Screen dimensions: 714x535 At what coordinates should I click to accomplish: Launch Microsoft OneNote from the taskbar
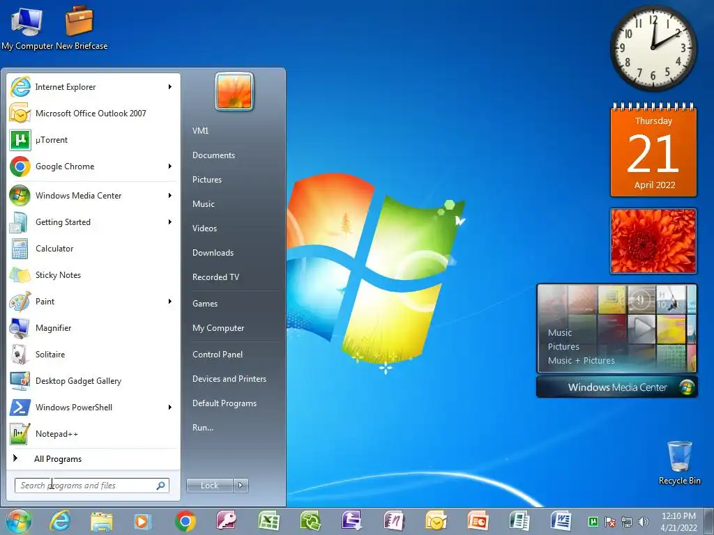(394, 521)
